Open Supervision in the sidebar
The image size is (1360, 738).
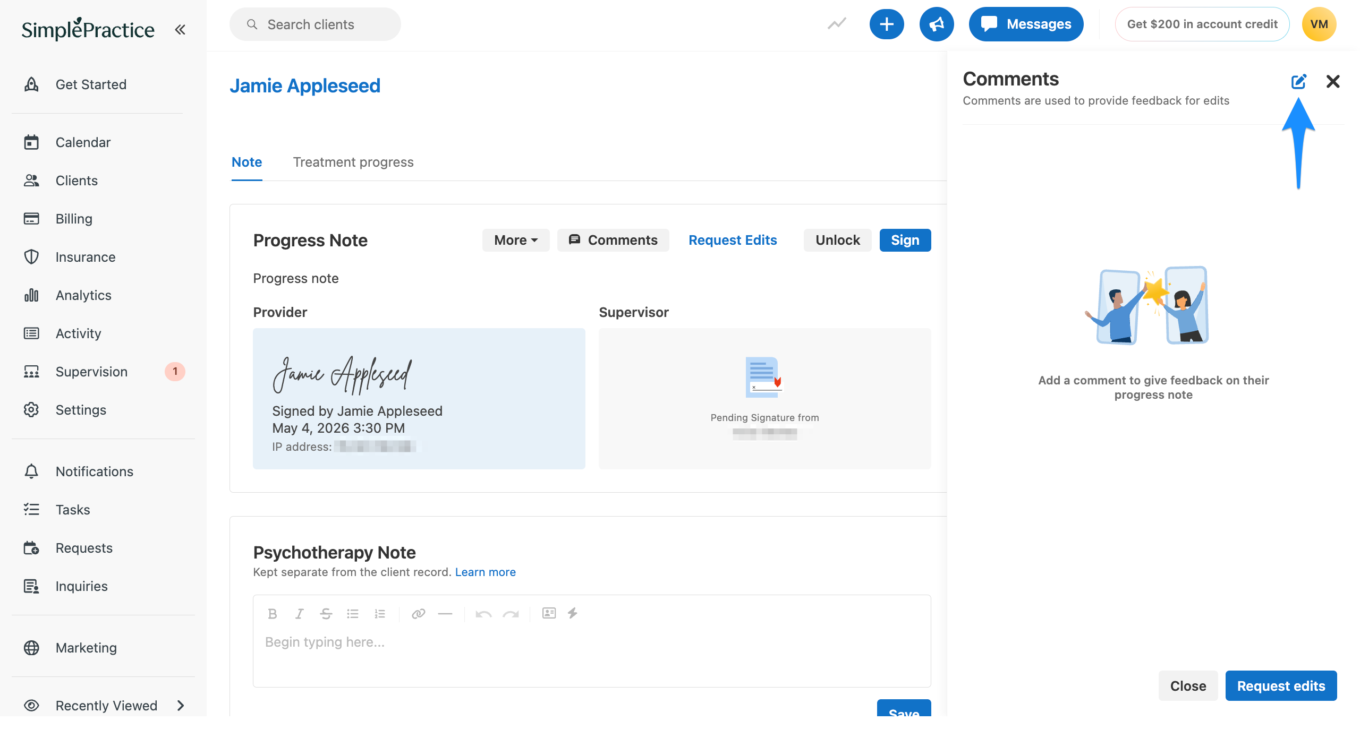tap(91, 372)
